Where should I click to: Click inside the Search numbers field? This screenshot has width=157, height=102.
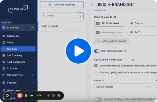click(x=58, y=16)
